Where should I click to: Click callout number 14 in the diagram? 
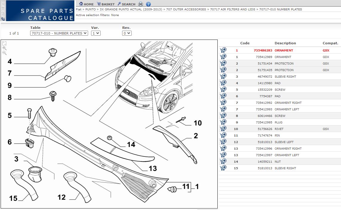131,145
